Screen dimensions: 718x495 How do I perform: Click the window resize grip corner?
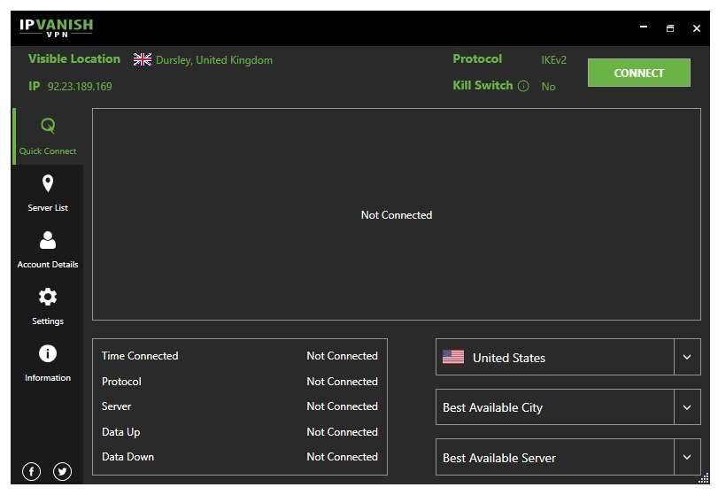704,478
